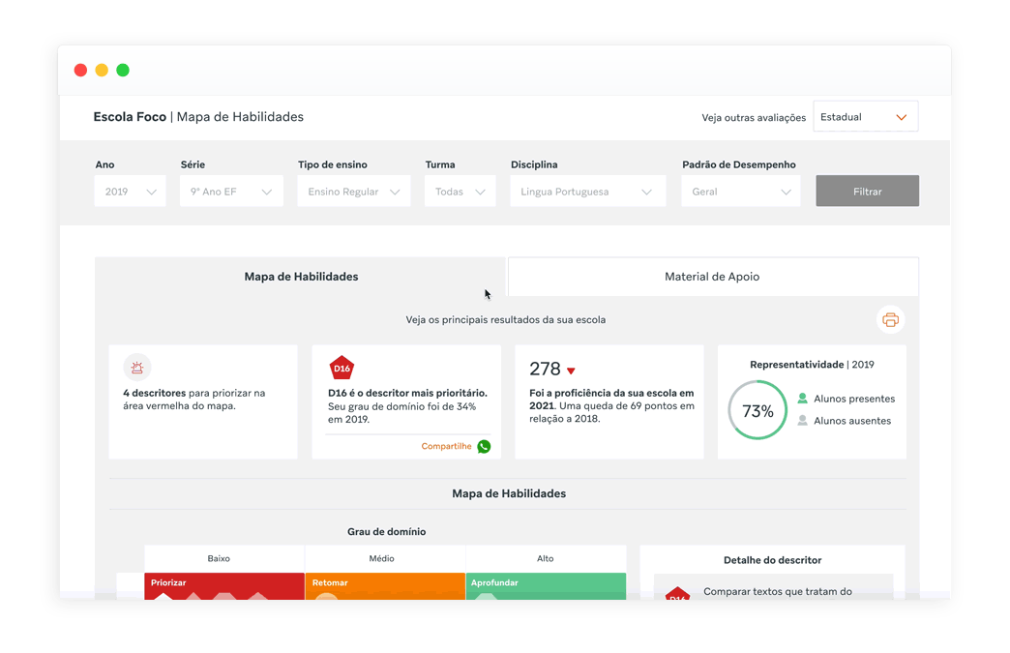Click the Alto domain level header
Image resolution: width=1010 pixels, height=653 pixels.
point(545,558)
